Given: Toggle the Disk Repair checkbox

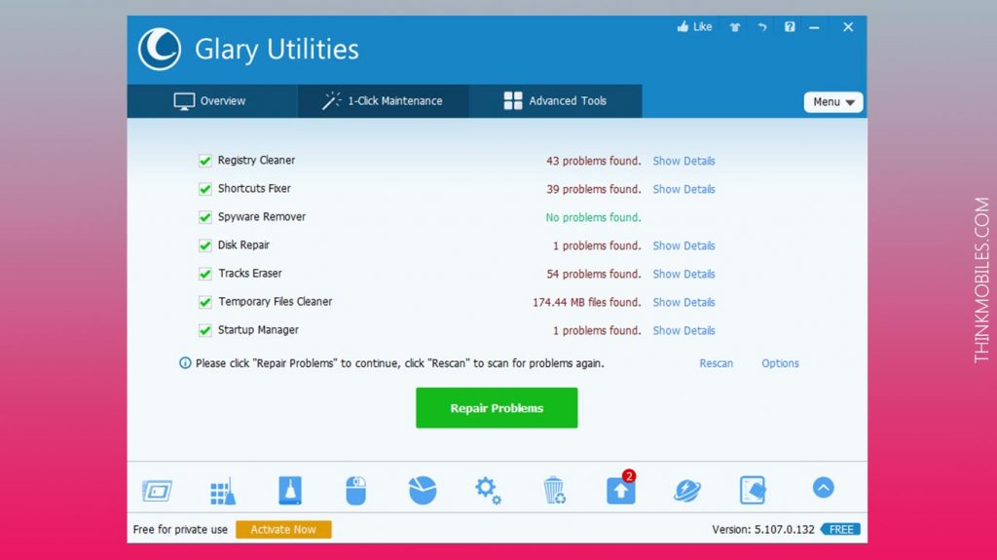Looking at the screenshot, I should click(204, 245).
